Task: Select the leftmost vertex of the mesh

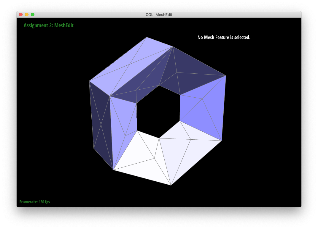Action: click(x=89, y=81)
